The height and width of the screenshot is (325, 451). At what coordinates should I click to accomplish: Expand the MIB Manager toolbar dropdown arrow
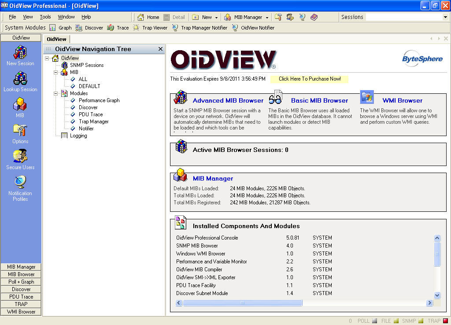click(267, 18)
